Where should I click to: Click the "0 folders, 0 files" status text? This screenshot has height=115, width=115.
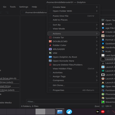(x=30, y=106)
